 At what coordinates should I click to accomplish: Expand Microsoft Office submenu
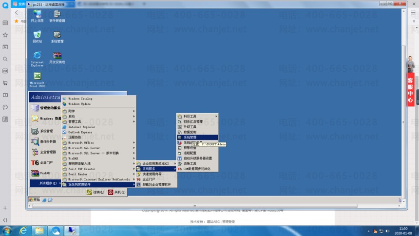point(98,142)
